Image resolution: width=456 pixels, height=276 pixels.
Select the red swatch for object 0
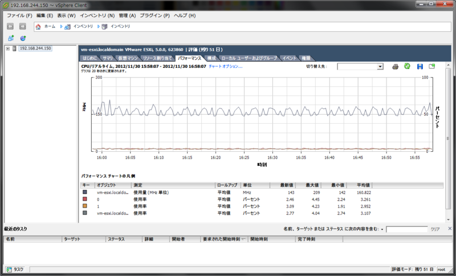coord(84,199)
